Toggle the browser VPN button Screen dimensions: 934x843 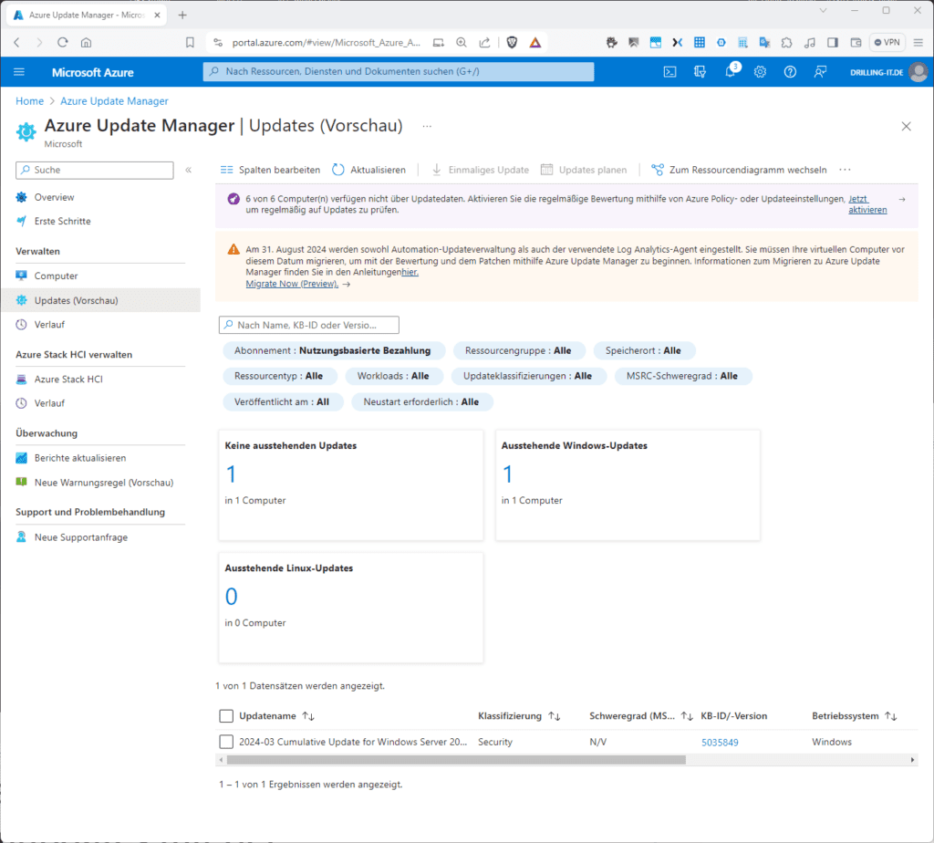[x=887, y=42]
